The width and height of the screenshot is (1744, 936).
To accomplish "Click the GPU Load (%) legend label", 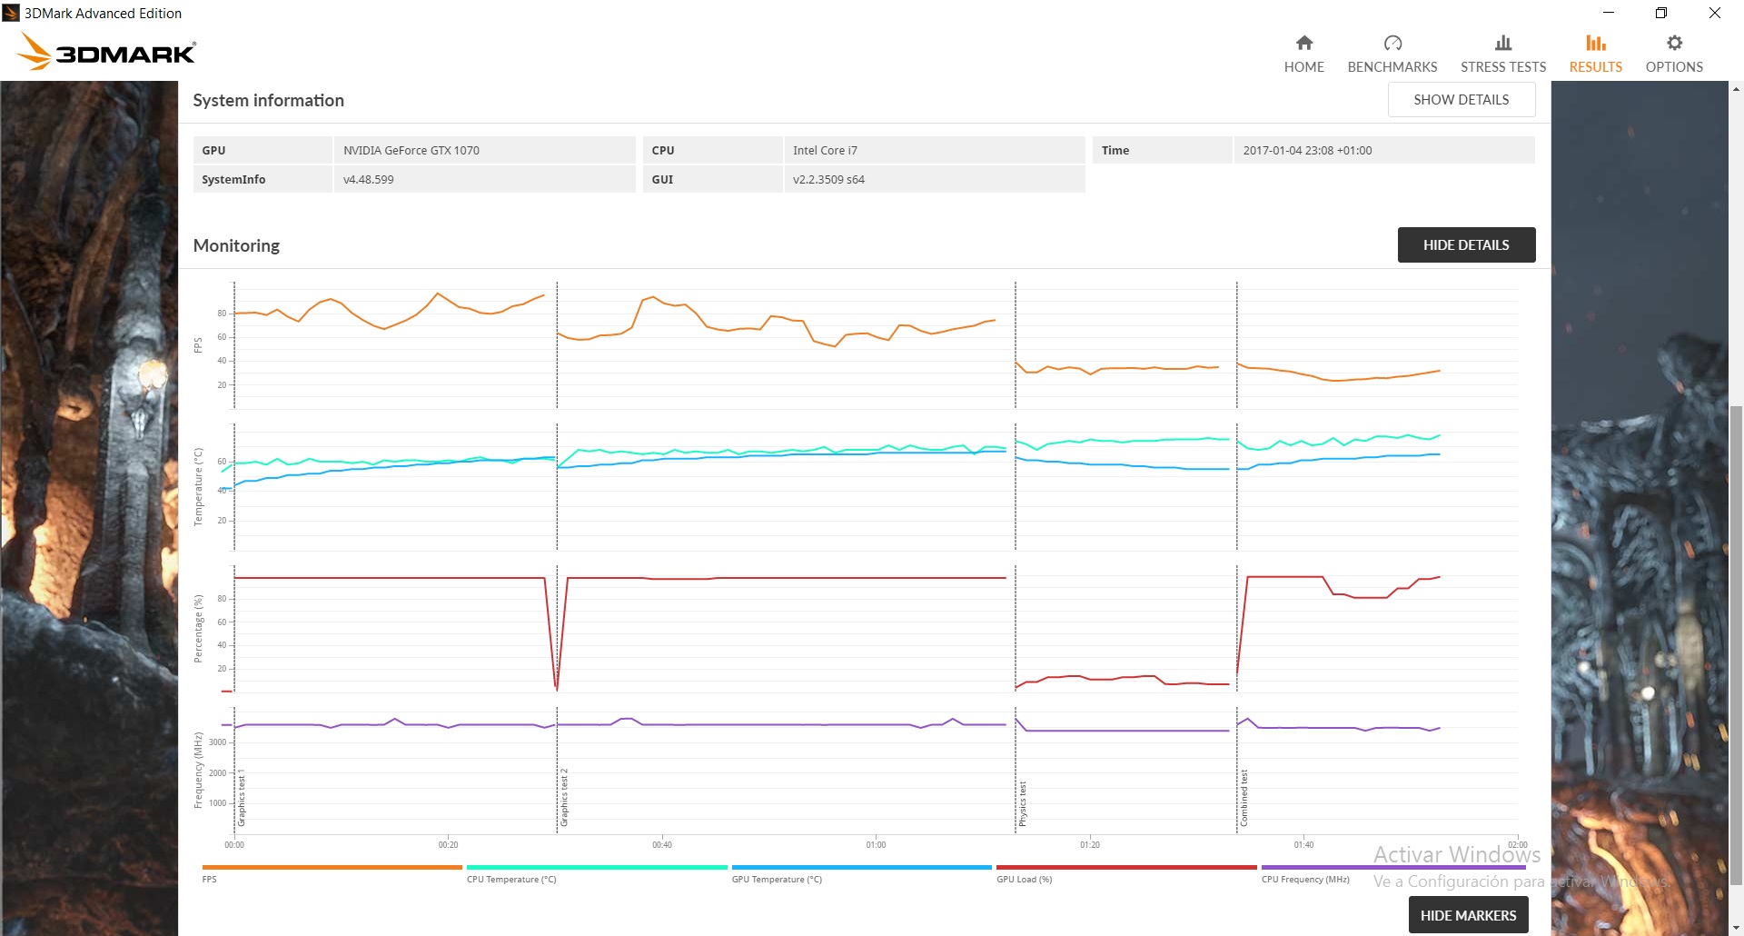I will point(1024,880).
